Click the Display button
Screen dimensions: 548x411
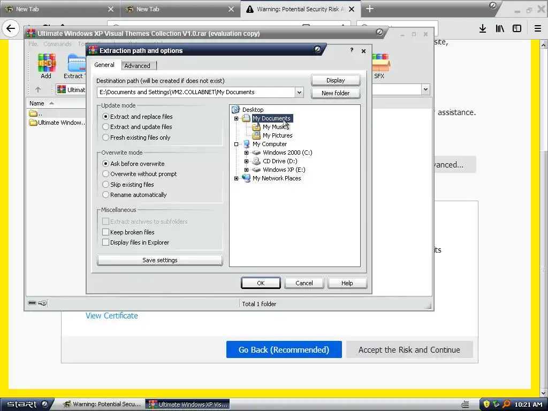coord(336,80)
